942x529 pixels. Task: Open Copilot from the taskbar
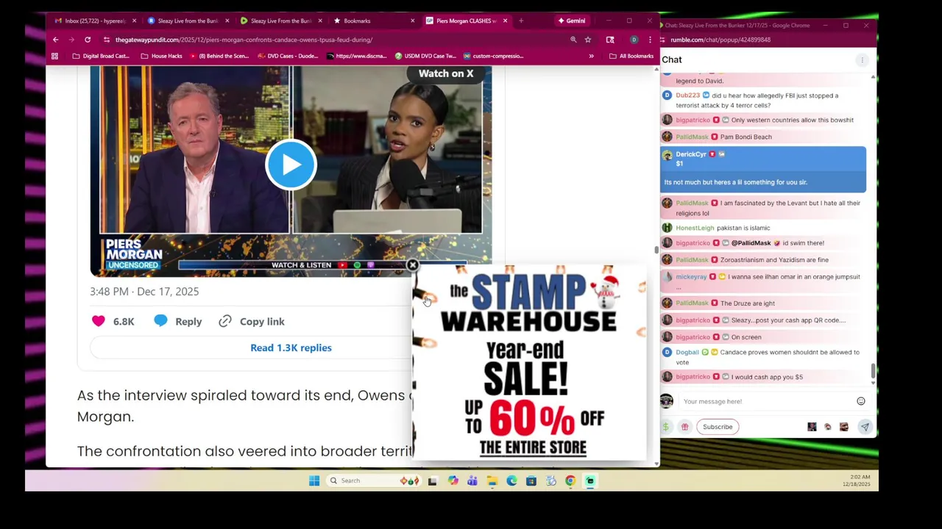pyautogui.click(x=453, y=481)
